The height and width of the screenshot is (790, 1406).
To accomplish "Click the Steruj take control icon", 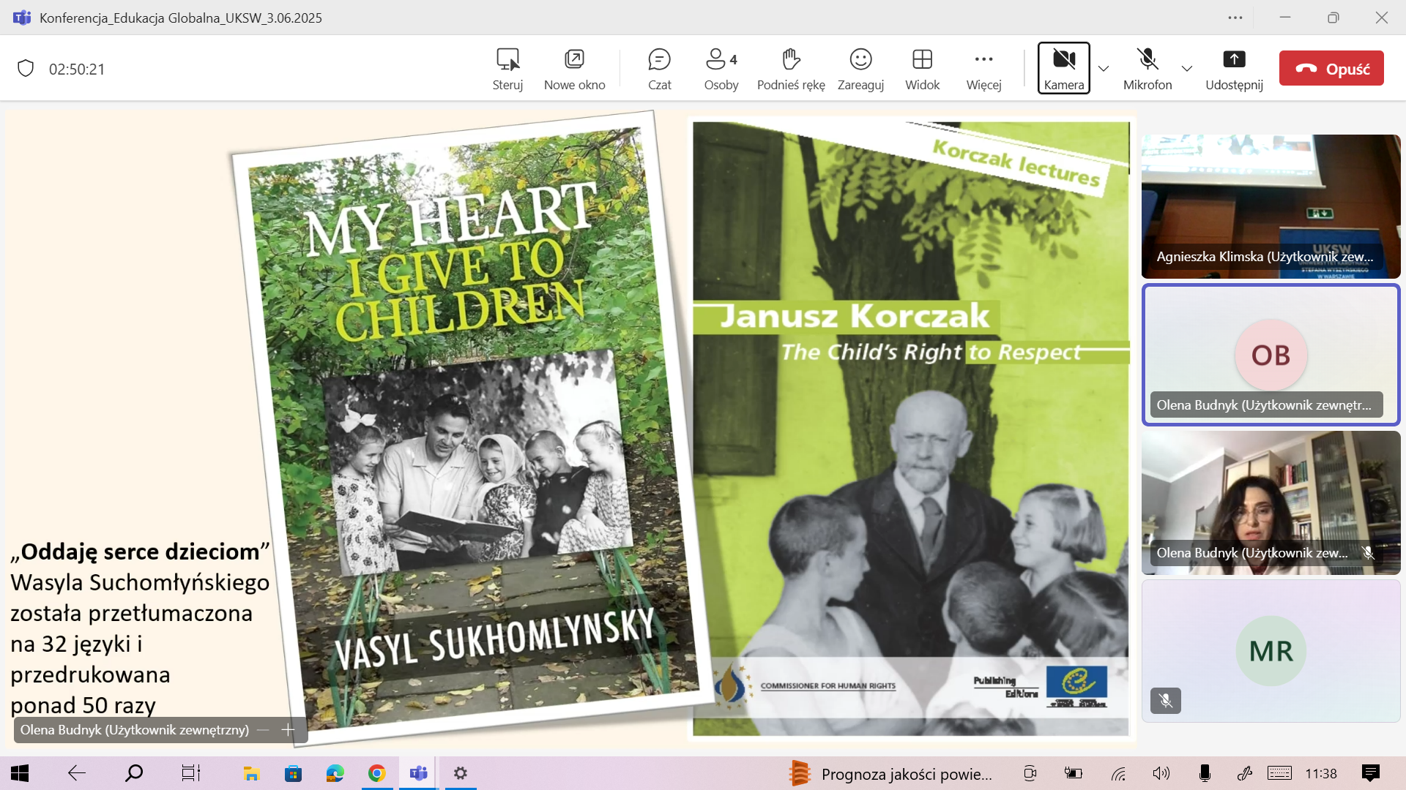I will coord(507,59).
